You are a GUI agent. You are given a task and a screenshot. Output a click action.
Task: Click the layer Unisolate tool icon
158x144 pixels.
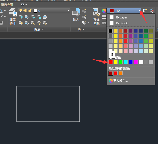(27, 23)
